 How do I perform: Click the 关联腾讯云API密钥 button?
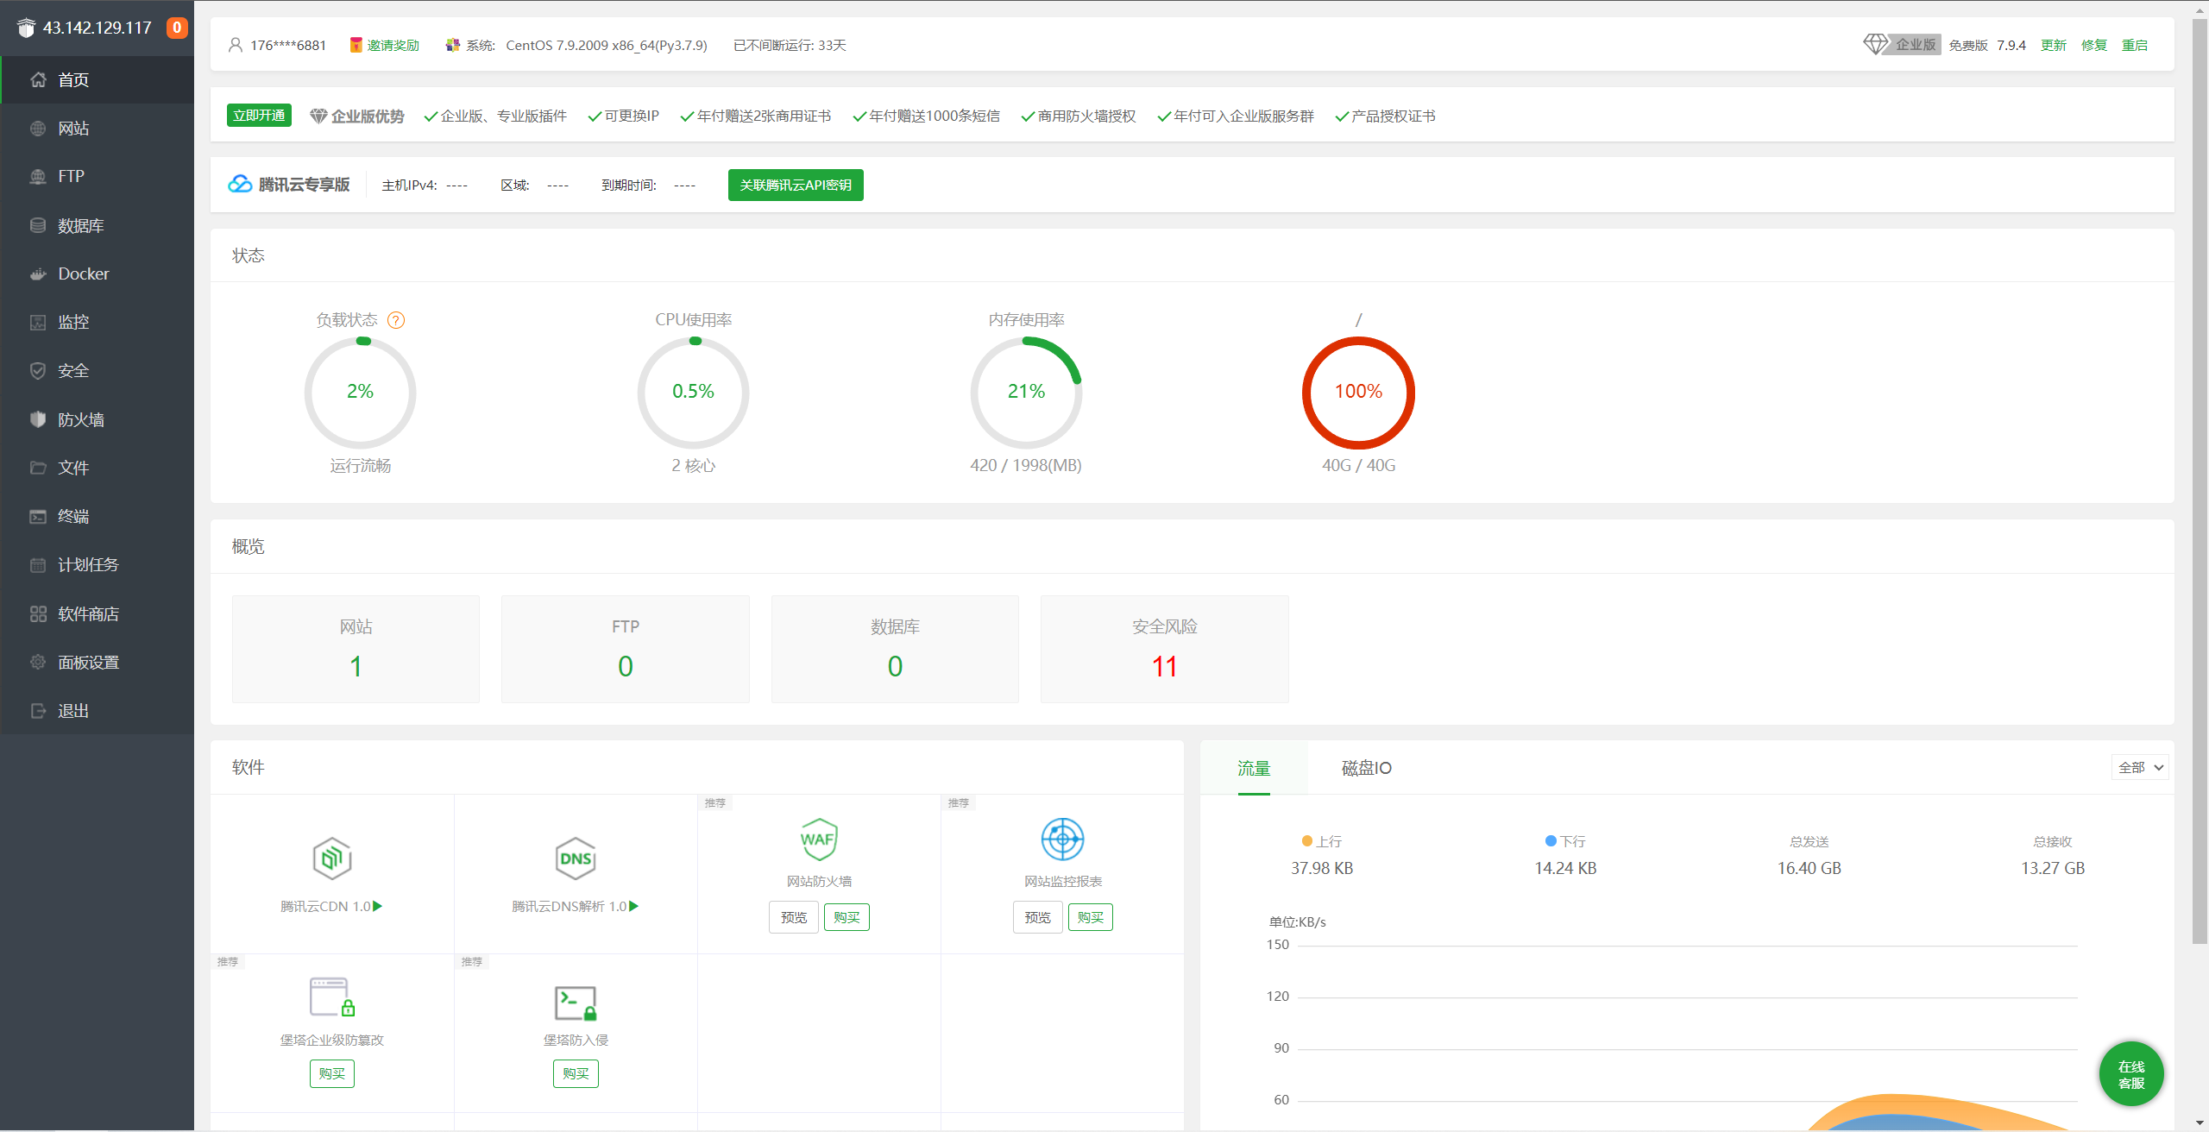pyautogui.click(x=796, y=185)
